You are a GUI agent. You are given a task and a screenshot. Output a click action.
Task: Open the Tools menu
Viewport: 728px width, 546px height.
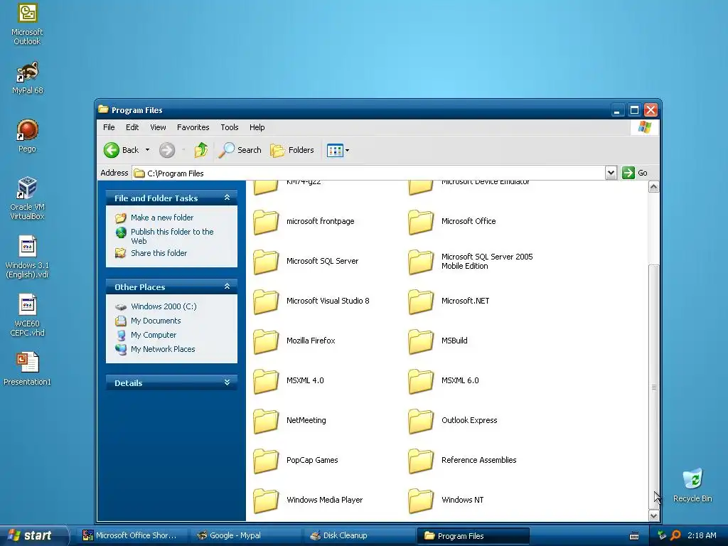point(230,127)
